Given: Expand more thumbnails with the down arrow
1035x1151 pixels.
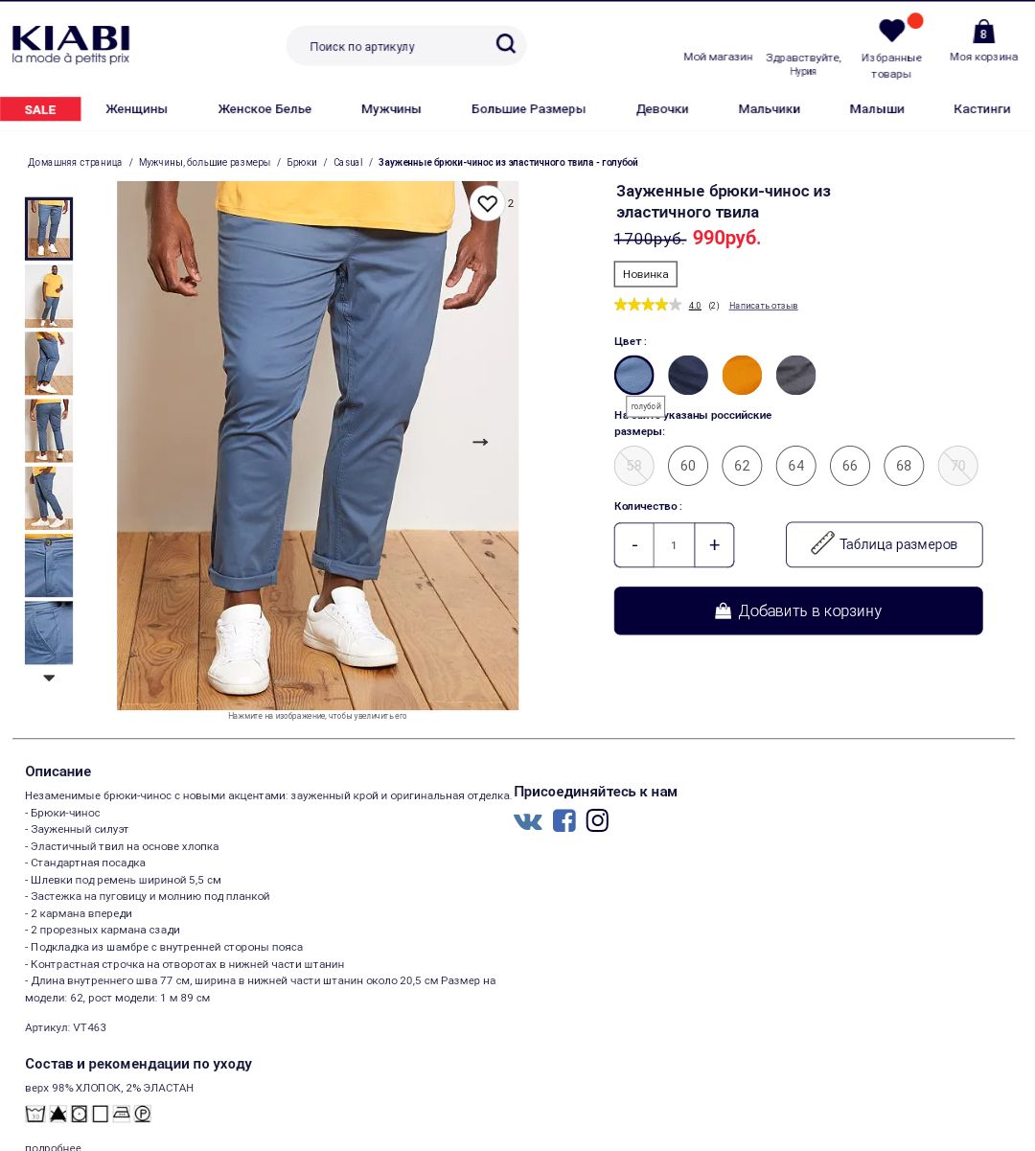Looking at the screenshot, I should point(49,678).
